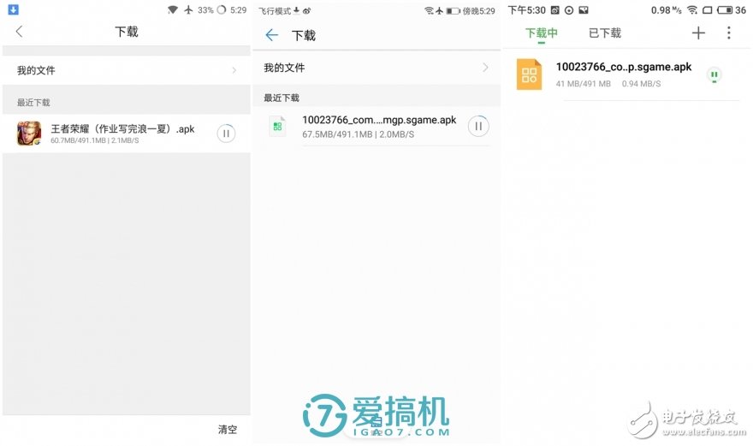This screenshot has height=446, width=753.
Task: Tap the 王者荣耀 game app icon
Action: coord(29,134)
